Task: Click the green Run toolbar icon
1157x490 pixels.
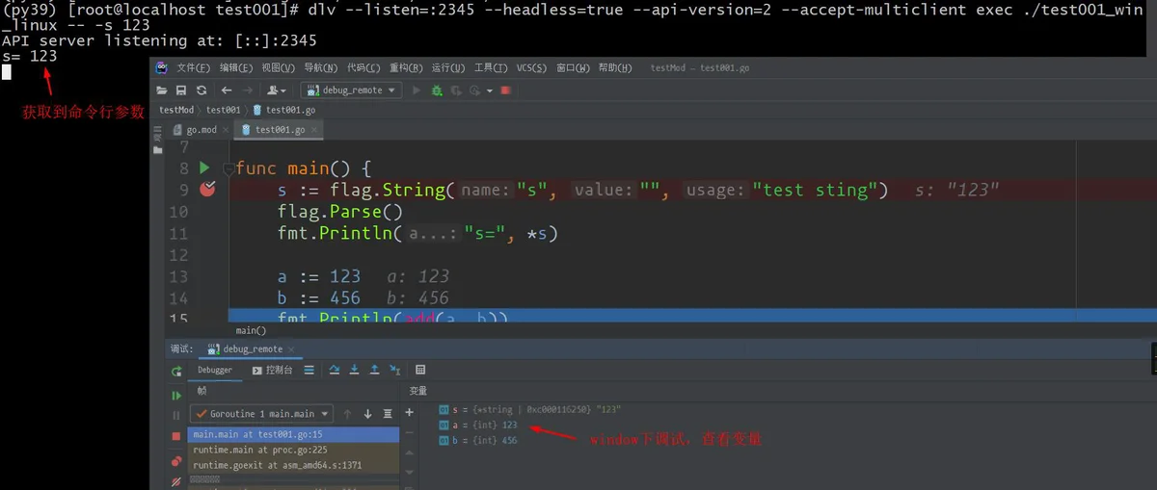Action: click(417, 90)
